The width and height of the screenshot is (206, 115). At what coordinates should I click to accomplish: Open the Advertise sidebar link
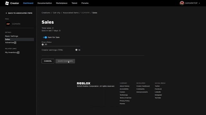(9, 42)
